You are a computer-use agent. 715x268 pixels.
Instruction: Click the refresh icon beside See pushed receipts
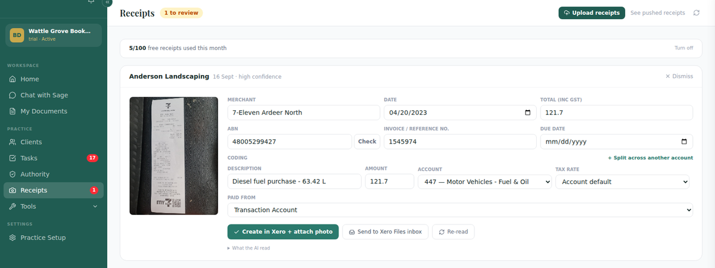[x=696, y=13]
